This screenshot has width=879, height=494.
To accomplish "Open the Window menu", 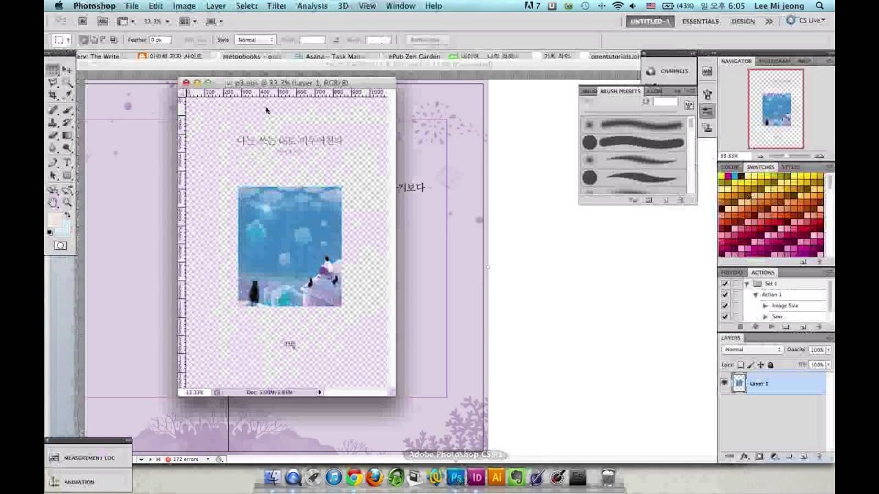I will [x=400, y=5].
